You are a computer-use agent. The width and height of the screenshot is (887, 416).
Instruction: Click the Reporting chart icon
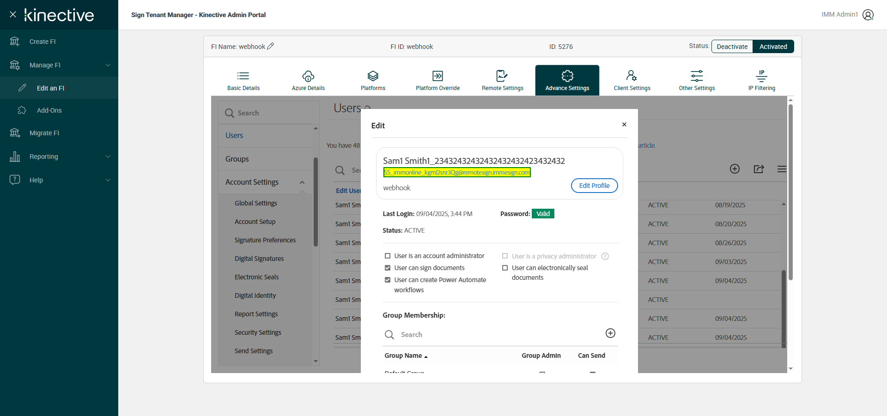tap(15, 157)
